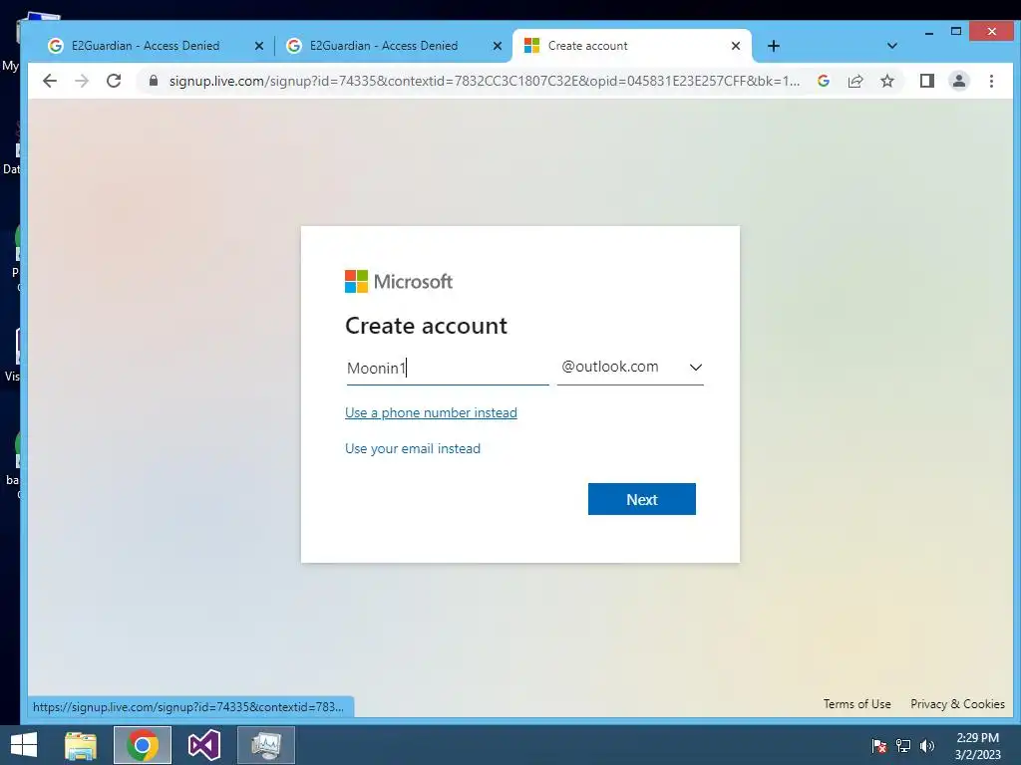Maximize the Chrome window
Viewport: 1021px width, 765px height.
point(956,31)
